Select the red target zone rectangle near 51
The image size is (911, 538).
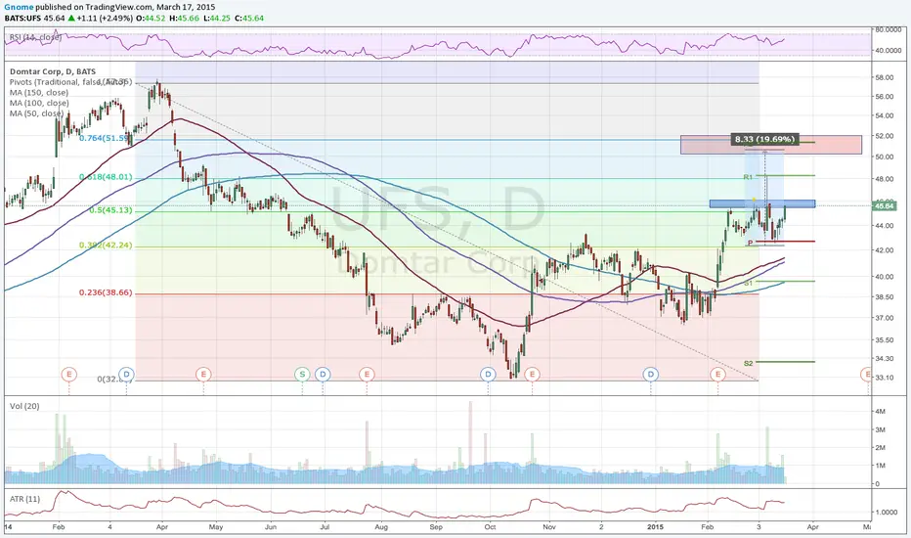point(771,145)
